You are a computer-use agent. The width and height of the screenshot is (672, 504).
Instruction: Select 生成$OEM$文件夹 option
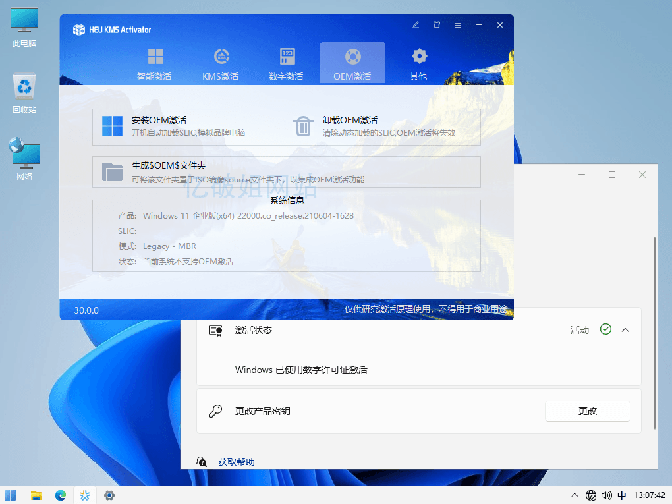click(287, 172)
